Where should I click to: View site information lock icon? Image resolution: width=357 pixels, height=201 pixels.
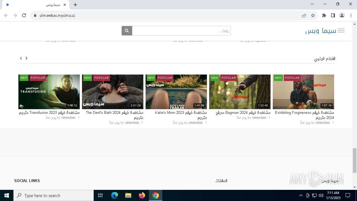coord(35,15)
